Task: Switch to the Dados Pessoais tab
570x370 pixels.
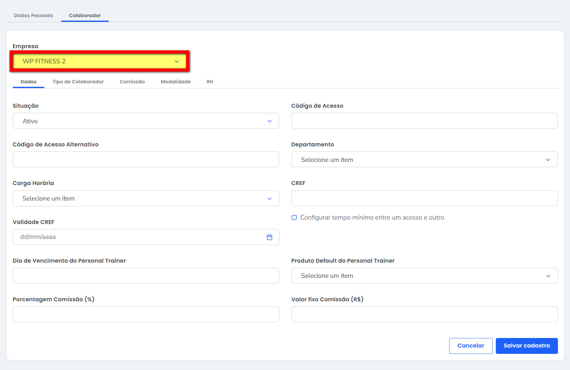Action: pyautogui.click(x=33, y=16)
